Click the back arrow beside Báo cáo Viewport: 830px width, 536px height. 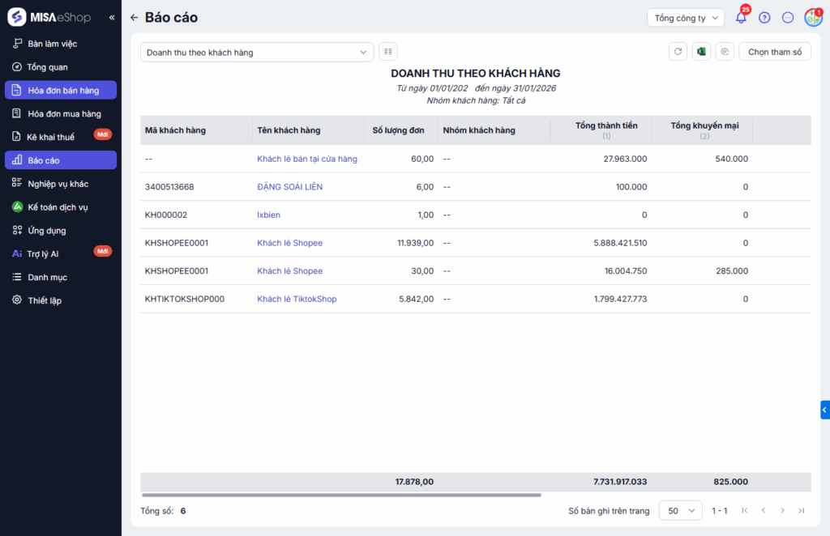click(135, 18)
